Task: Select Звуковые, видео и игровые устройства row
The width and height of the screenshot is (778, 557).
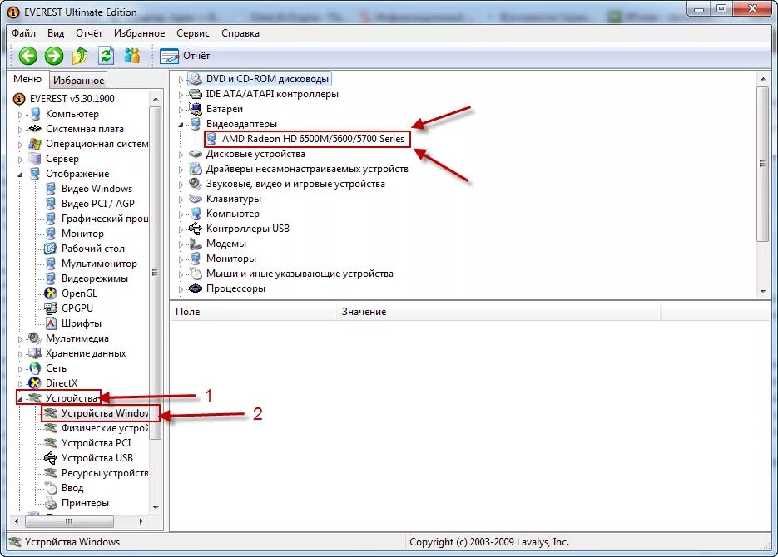Action: click(295, 184)
